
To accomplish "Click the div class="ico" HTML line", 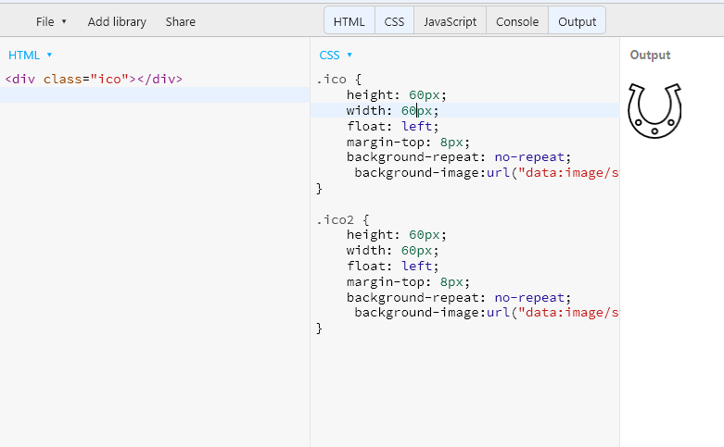I will pos(94,79).
